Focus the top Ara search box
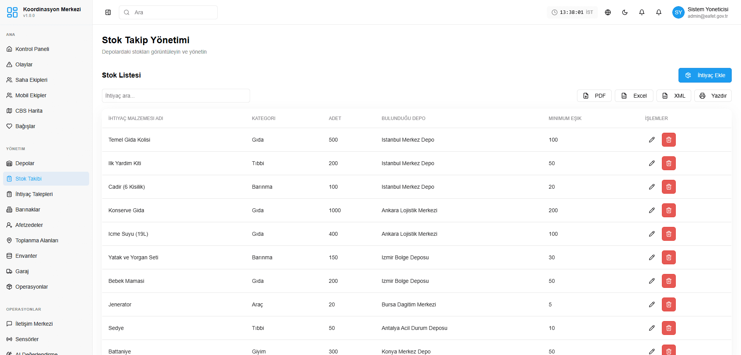The image size is (741, 355). [168, 12]
